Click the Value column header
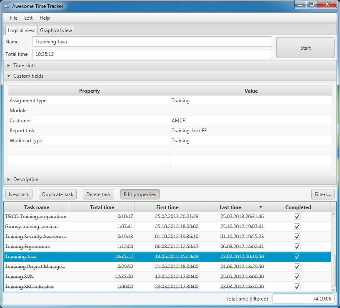 (251, 91)
